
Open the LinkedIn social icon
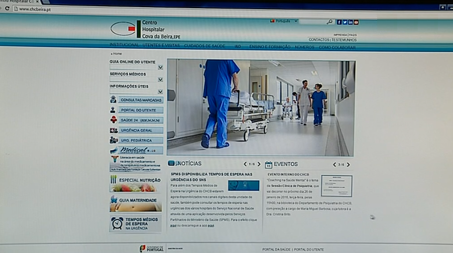(351, 22)
